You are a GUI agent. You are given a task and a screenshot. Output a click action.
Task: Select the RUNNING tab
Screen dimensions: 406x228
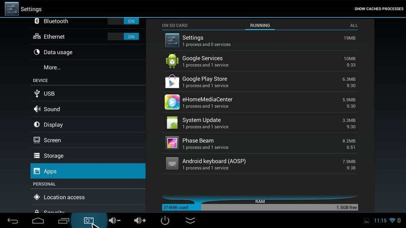click(260, 25)
